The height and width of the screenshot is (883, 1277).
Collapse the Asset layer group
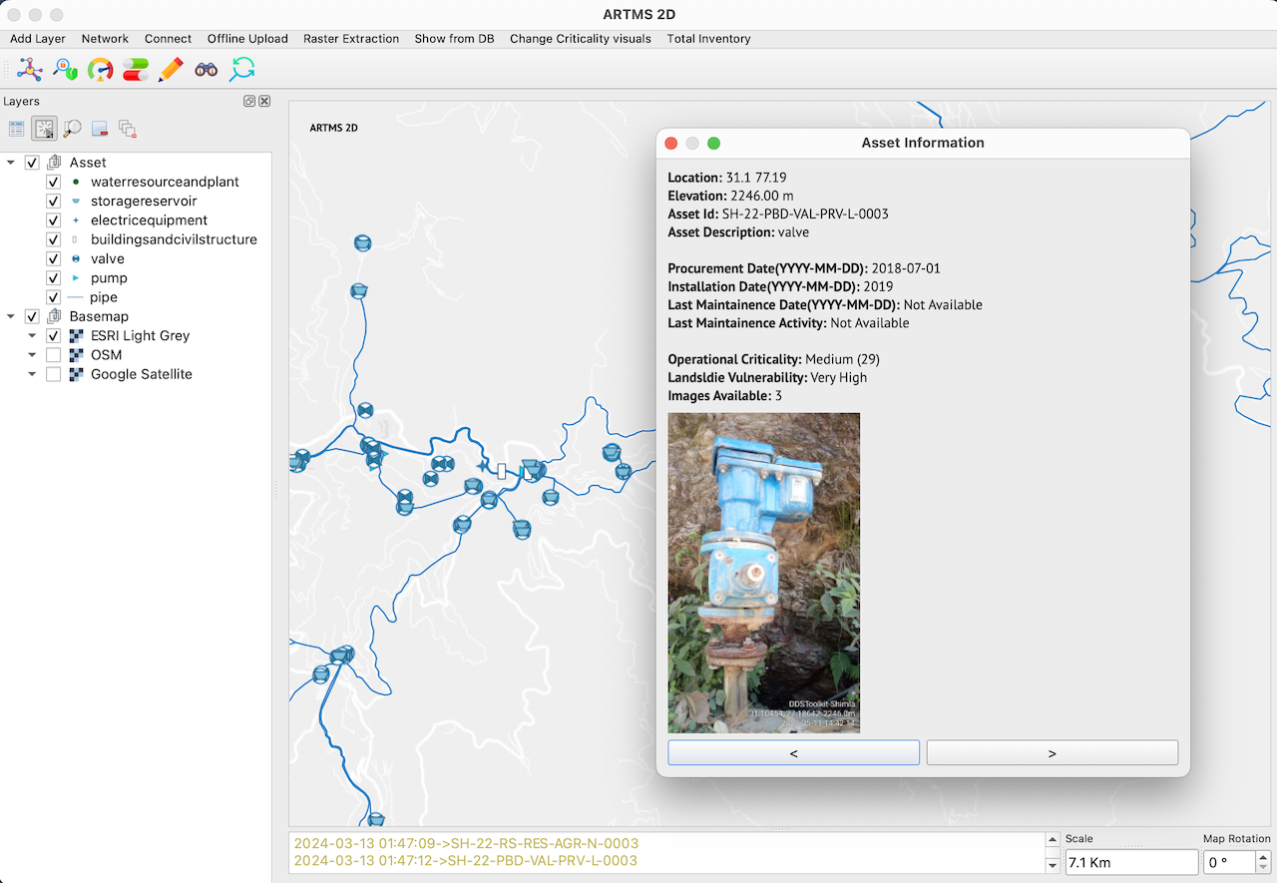click(11, 163)
